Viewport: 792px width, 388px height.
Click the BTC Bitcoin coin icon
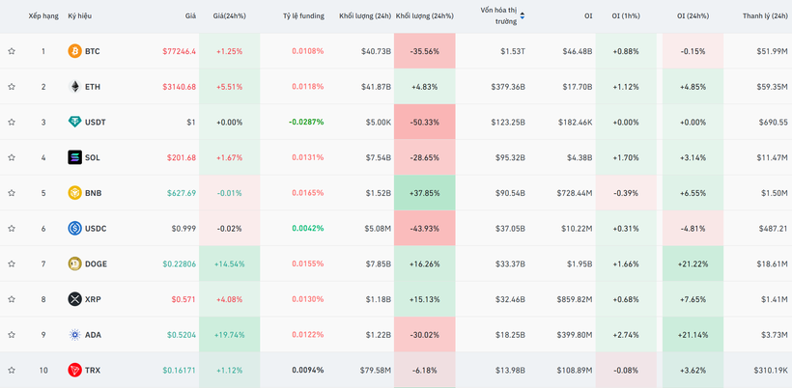click(x=74, y=51)
